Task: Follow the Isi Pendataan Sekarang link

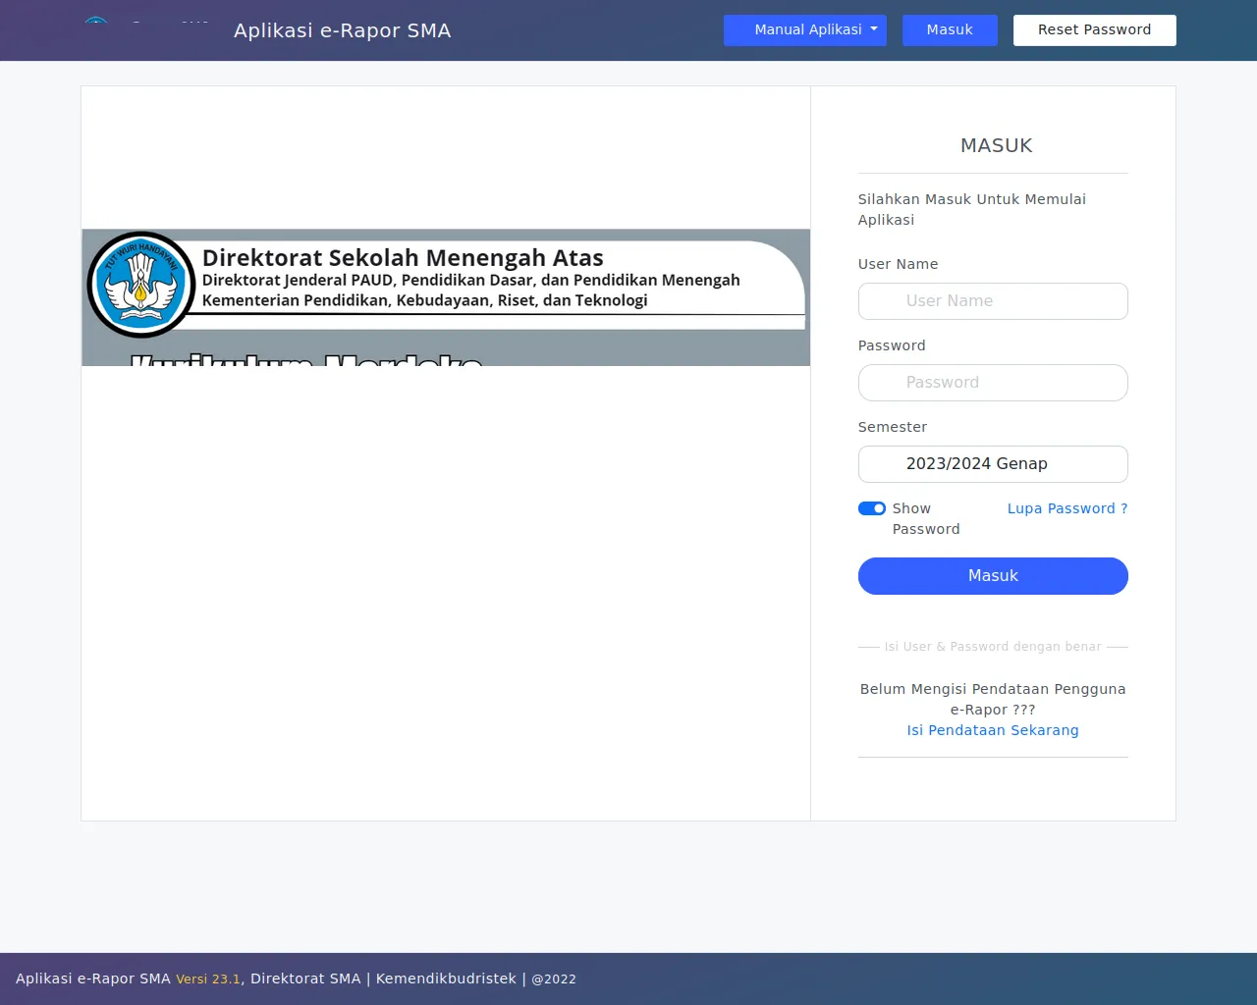Action: (x=993, y=730)
